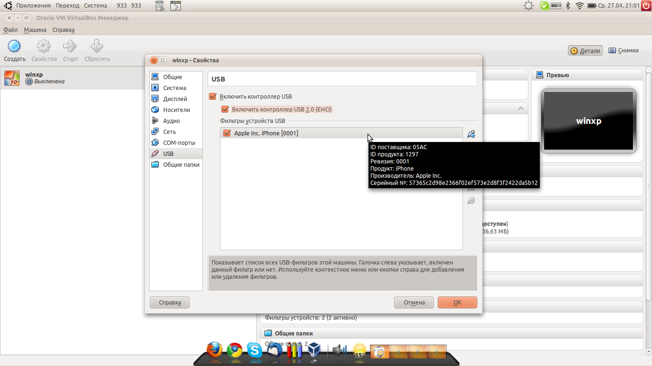Open the Машина menu
The image size is (652, 366).
(35, 30)
